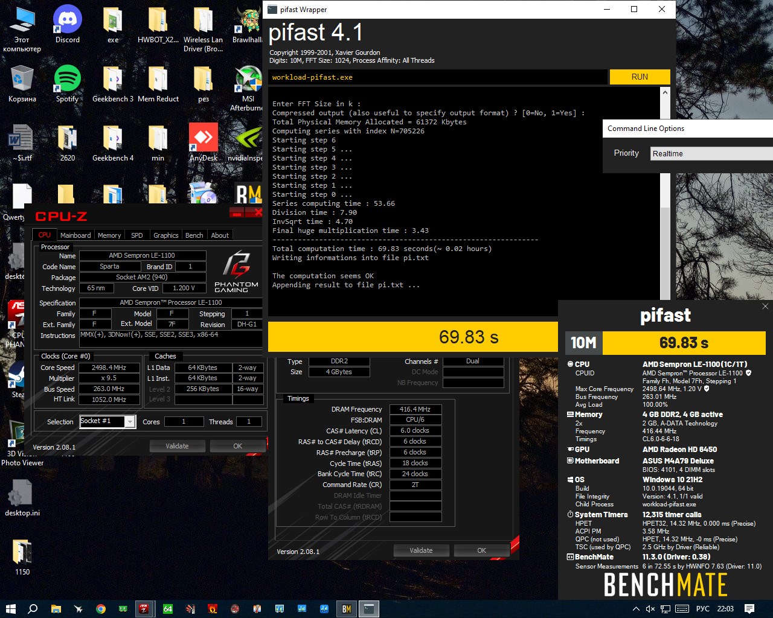The image size is (773, 618).
Task: Open File Explorer from taskbar
Action: pos(56,609)
